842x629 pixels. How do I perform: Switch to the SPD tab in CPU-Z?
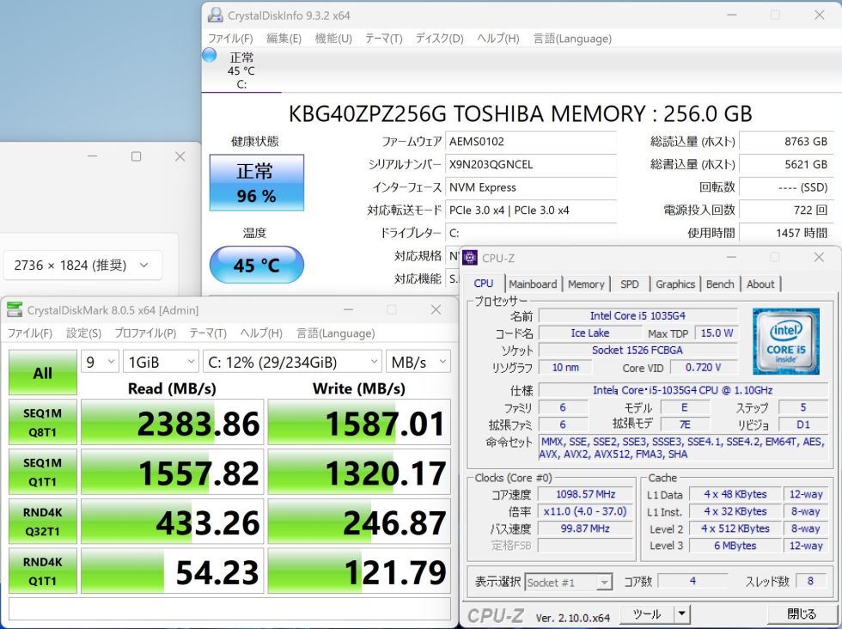(x=630, y=284)
